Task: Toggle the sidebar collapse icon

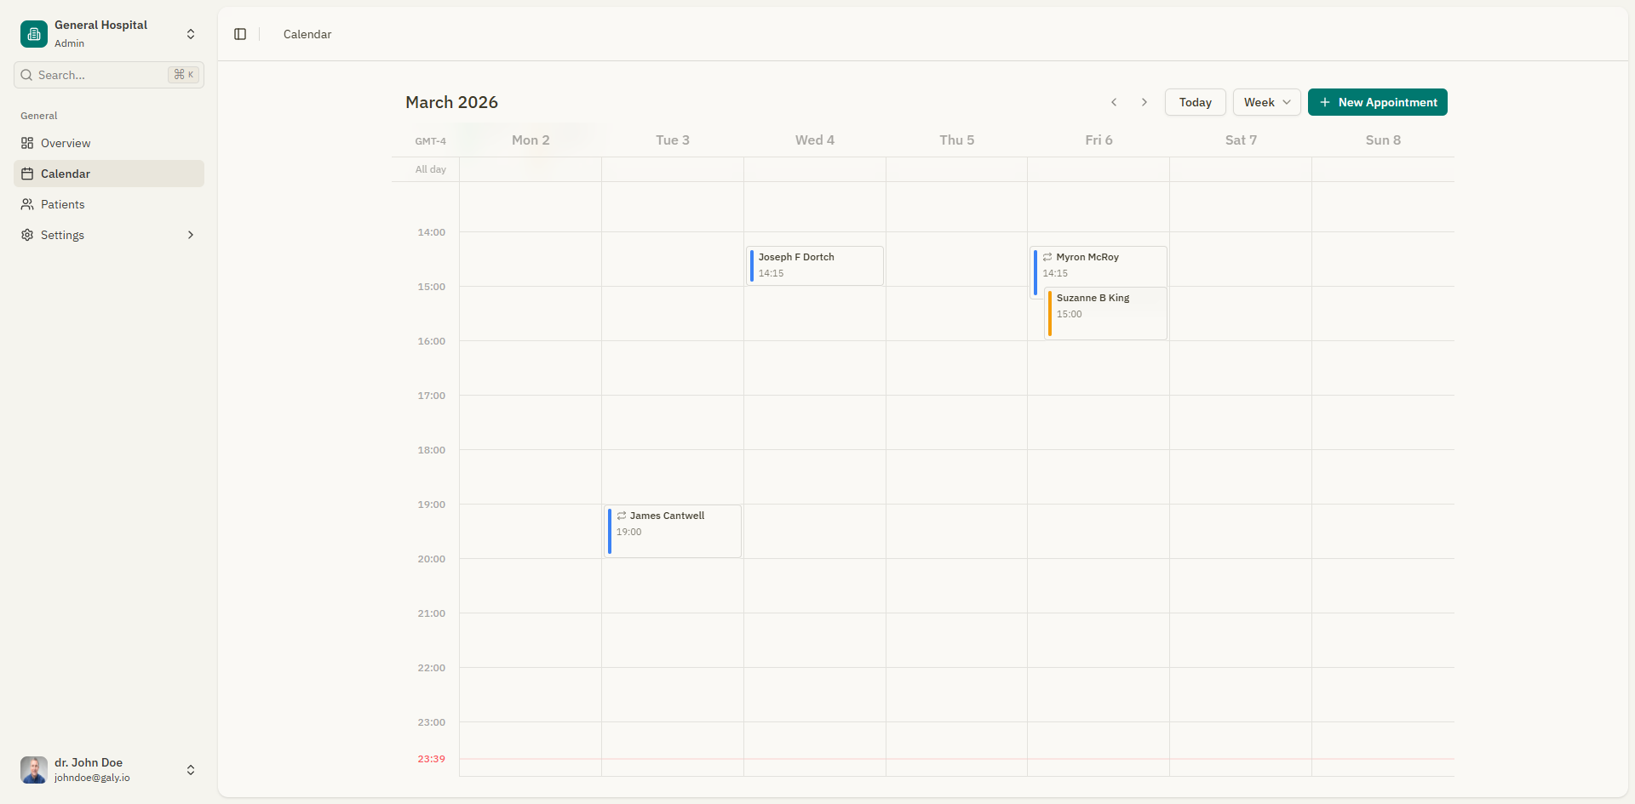Action: (x=239, y=34)
